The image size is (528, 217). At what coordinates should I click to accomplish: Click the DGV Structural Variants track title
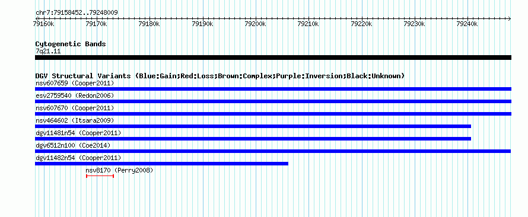click(220, 76)
